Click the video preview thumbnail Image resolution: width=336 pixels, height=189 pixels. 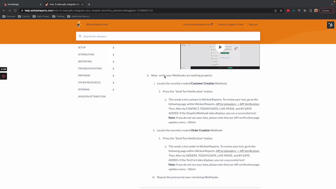point(220,56)
